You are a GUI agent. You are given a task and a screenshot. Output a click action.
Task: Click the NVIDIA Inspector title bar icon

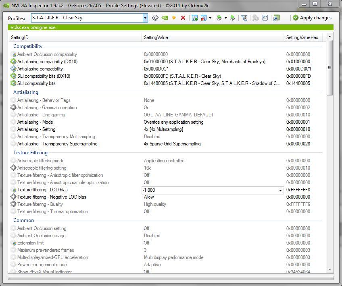[6, 6]
